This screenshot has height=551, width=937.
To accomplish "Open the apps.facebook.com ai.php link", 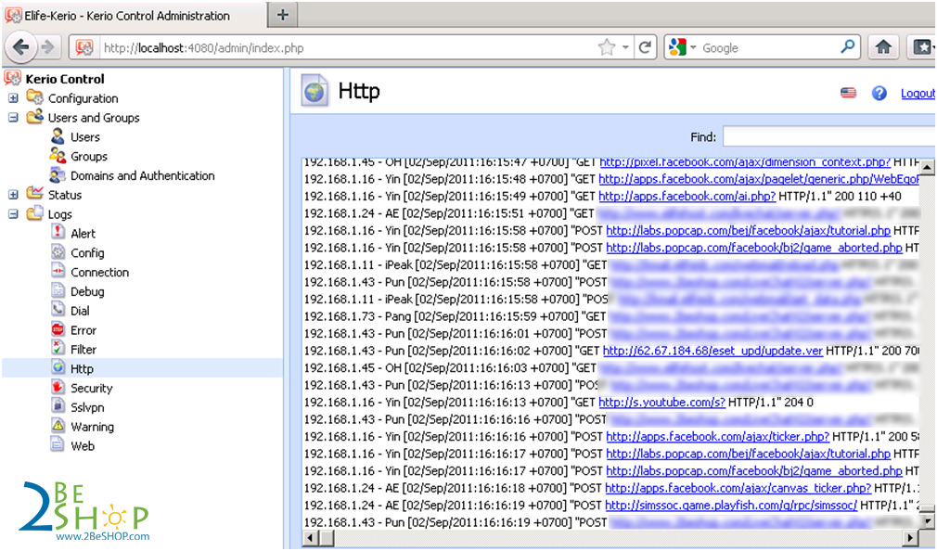I will click(687, 196).
